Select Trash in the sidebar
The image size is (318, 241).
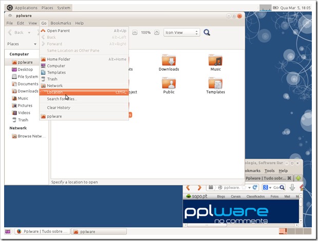21,120
